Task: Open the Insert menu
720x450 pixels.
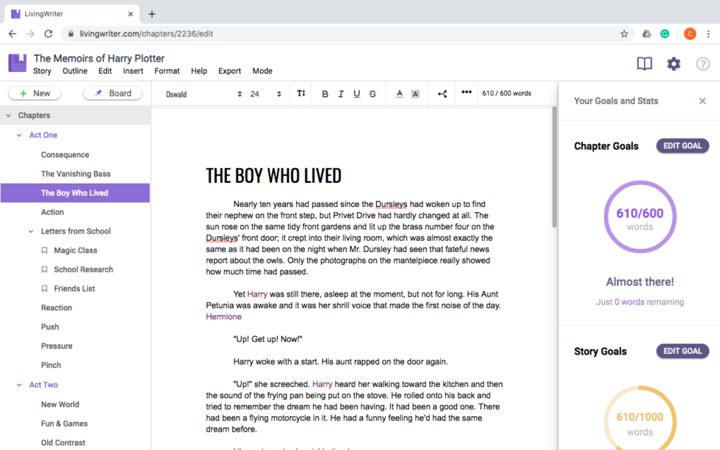Action: [133, 71]
